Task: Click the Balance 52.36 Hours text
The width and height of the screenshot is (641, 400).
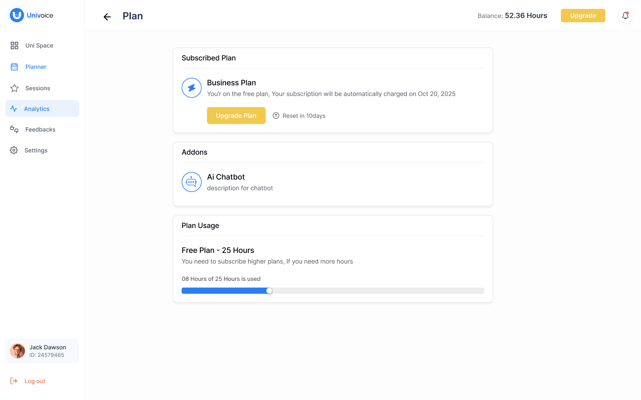Action: pos(512,16)
